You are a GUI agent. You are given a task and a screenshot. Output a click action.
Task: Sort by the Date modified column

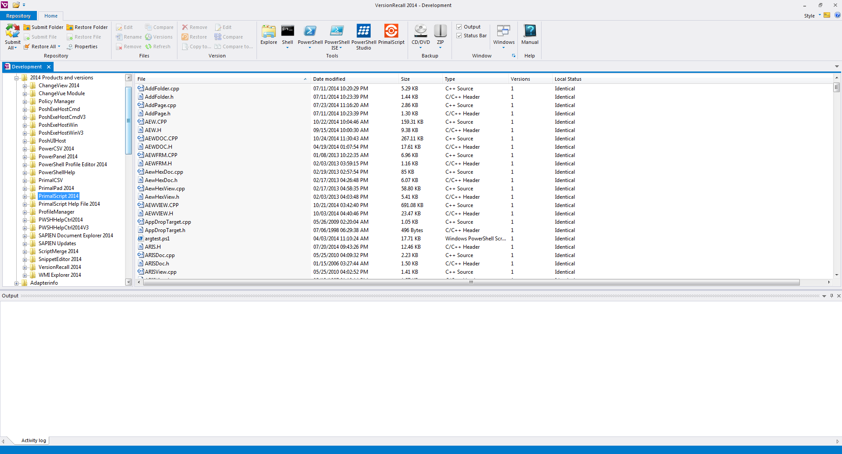click(354, 79)
